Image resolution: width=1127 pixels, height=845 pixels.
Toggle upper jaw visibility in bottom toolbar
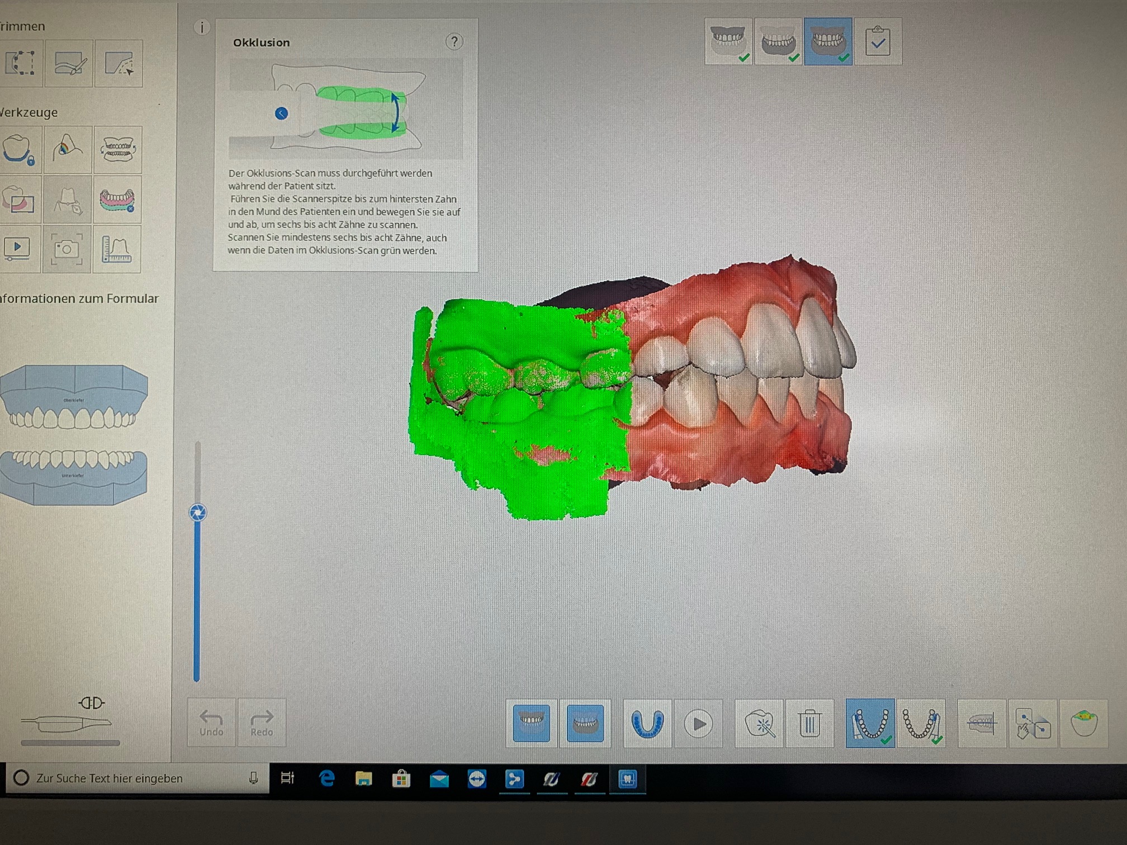coord(531,723)
